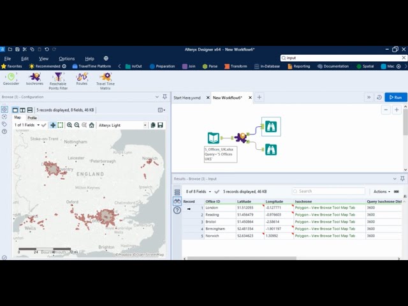Open the Start Here.yxmd tab
Image resolution: width=408 pixels, height=306 pixels.
[187, 98]
